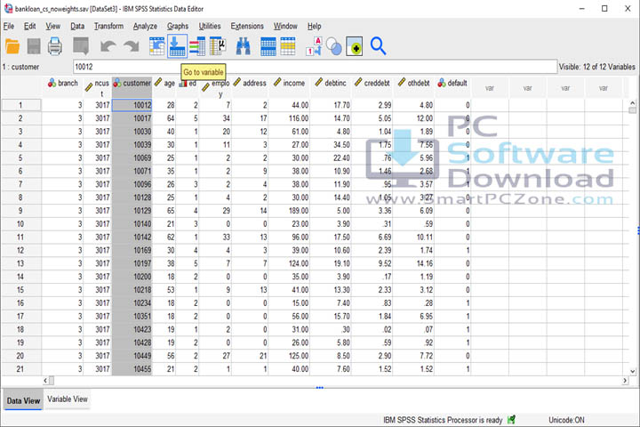Click customer cell 10455

(x=132, y=369)
